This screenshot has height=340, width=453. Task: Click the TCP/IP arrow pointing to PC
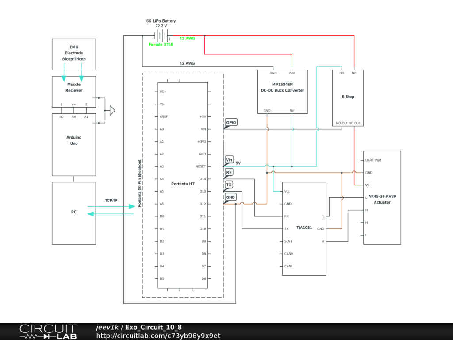point(111,214)
